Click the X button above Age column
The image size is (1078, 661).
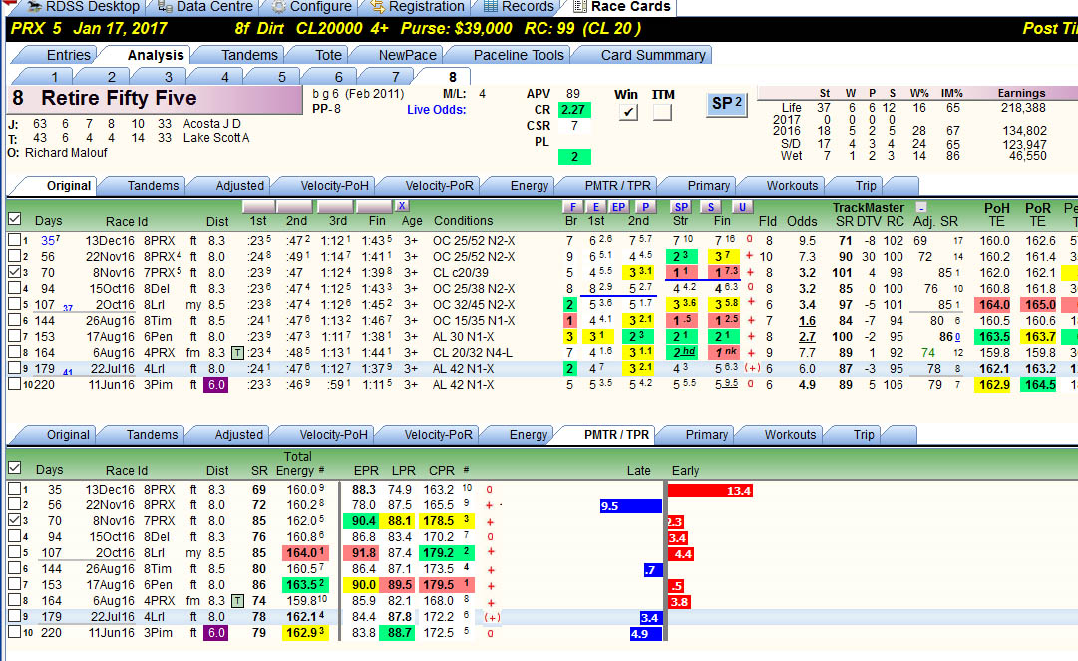tap(402, 206)
